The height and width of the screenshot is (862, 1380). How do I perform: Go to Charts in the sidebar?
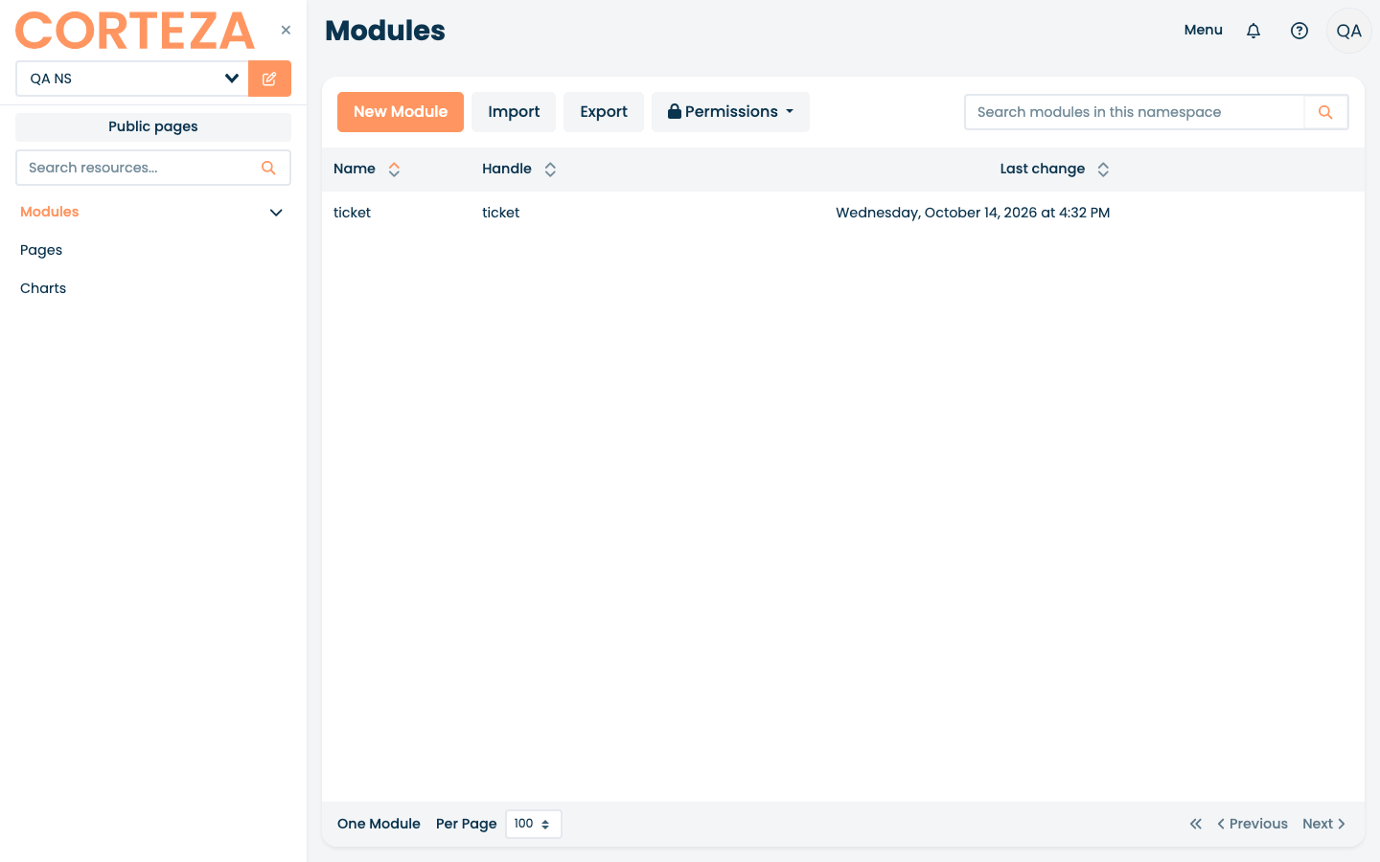(43, 288)
